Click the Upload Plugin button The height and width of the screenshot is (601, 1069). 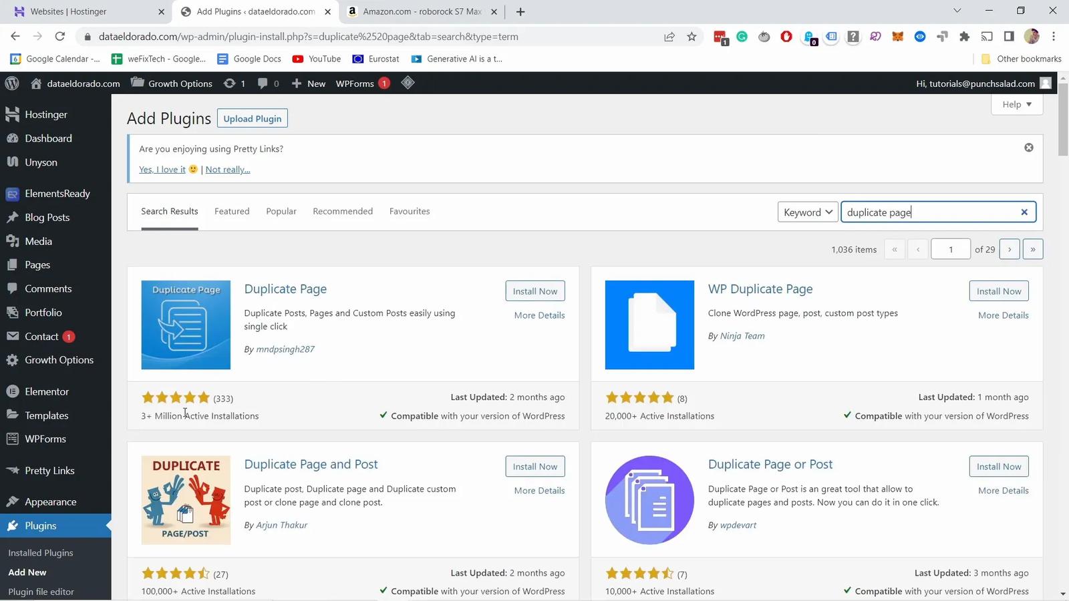[253, 119]
